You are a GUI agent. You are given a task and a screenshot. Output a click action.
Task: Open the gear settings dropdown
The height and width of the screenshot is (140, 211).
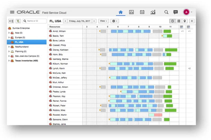tap(114, 21)
